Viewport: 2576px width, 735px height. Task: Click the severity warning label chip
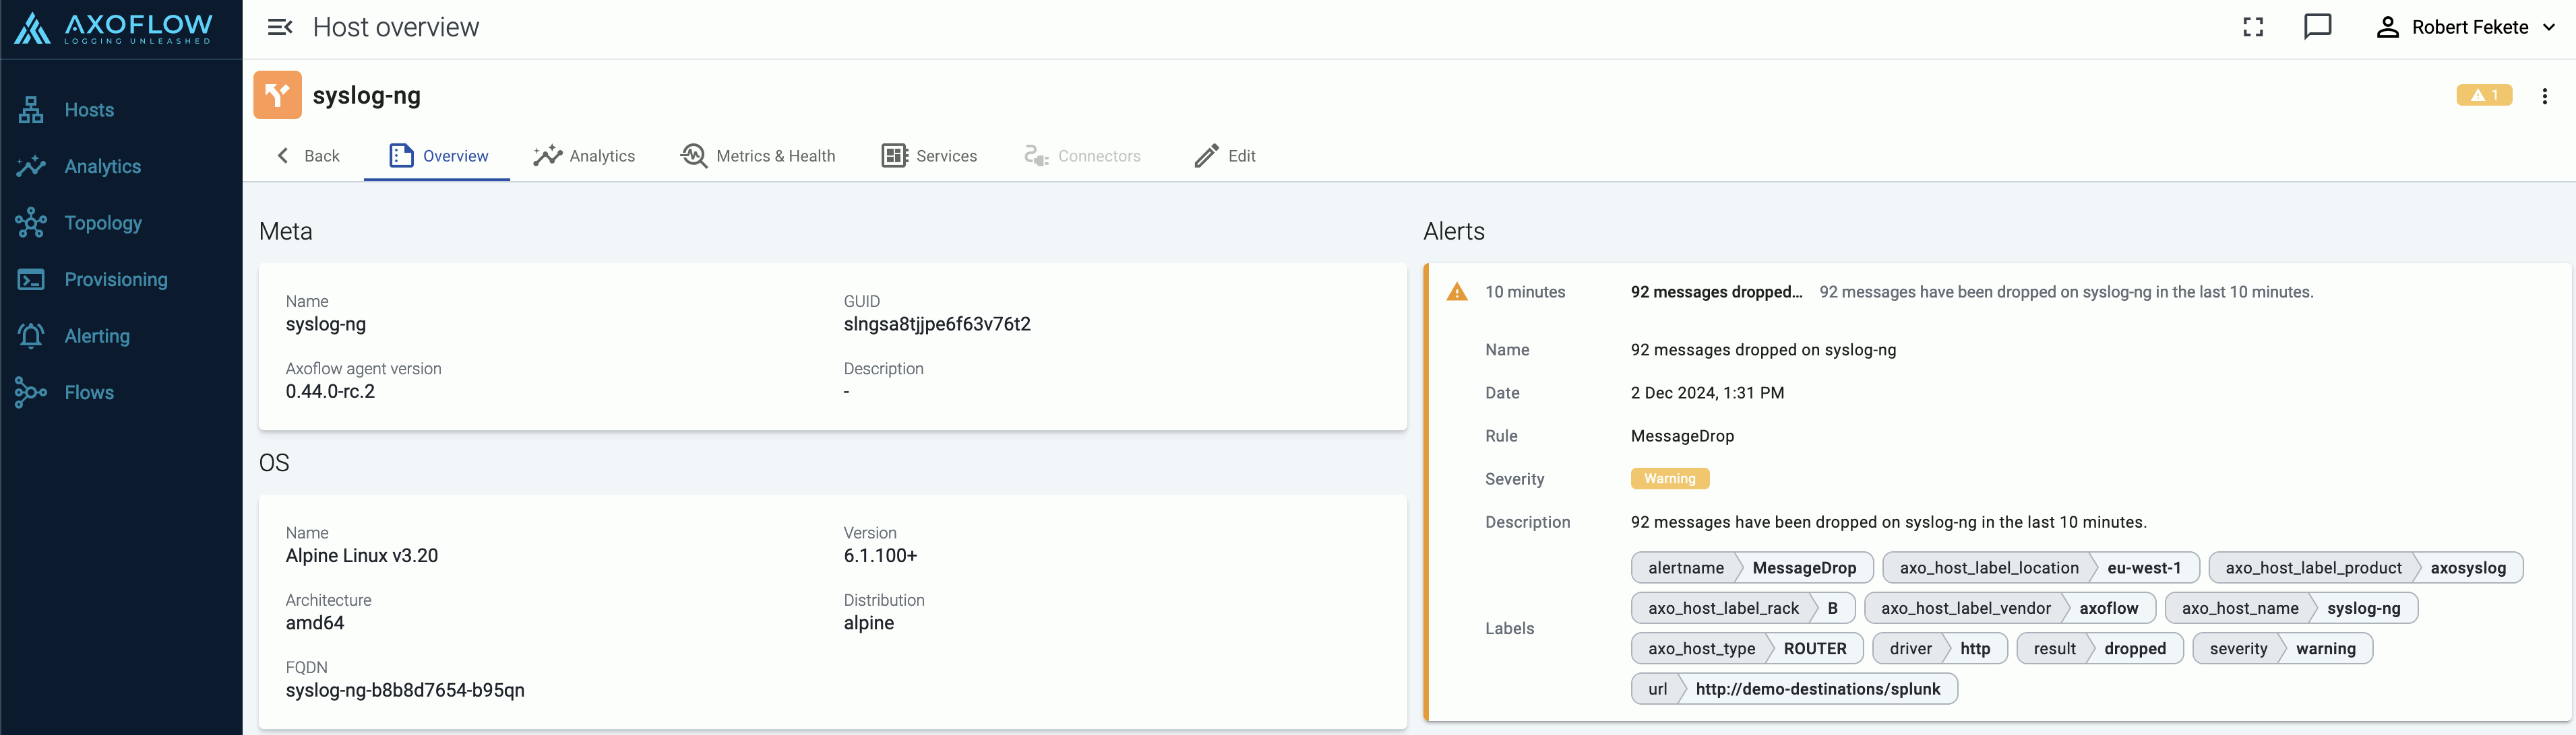pyautogui.click(x=2282, y=649)
